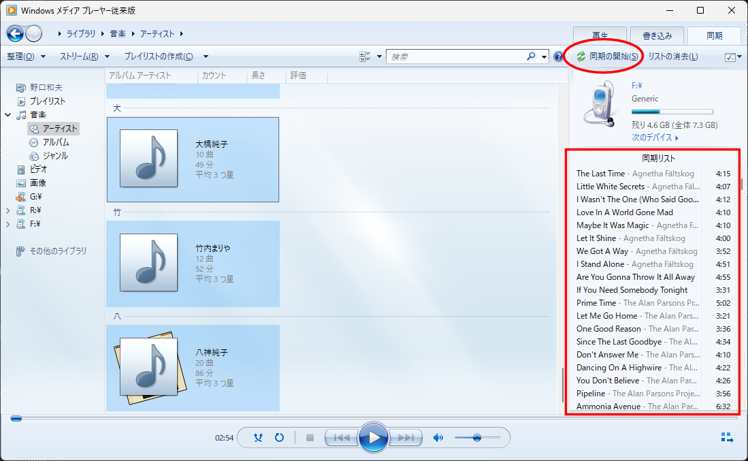Open the 書き込み tab
Image resolution: width=748 pixels, height=461 pixels.
[x=657, y=36]
